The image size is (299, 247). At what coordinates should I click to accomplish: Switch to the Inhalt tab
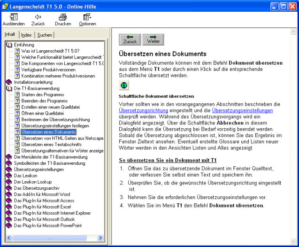(x=10, y=34)
